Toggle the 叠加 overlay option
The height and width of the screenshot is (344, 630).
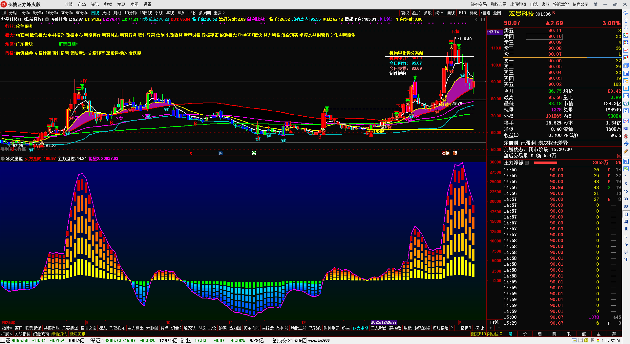(416, 13)
